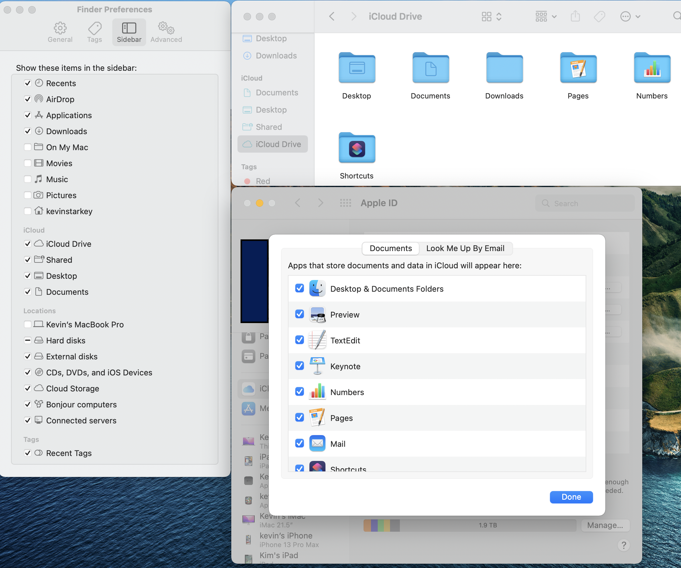Image resolution: width=681 pixels, height=568 pixels.
Task: Toggle the icon view switcher chevrons
Action: click(x=499, y=16)
